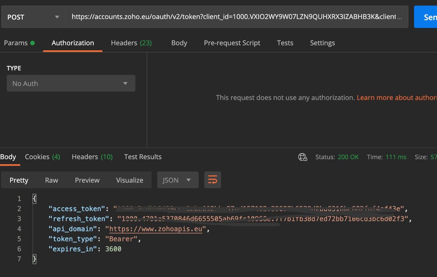
Task: Click the 111 ms response time
Action: pyautogui.click(x=396, y=157)
